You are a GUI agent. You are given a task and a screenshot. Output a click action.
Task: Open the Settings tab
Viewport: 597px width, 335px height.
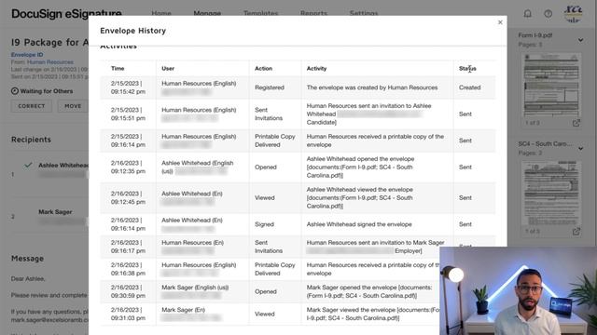click(x=364, y=13)
